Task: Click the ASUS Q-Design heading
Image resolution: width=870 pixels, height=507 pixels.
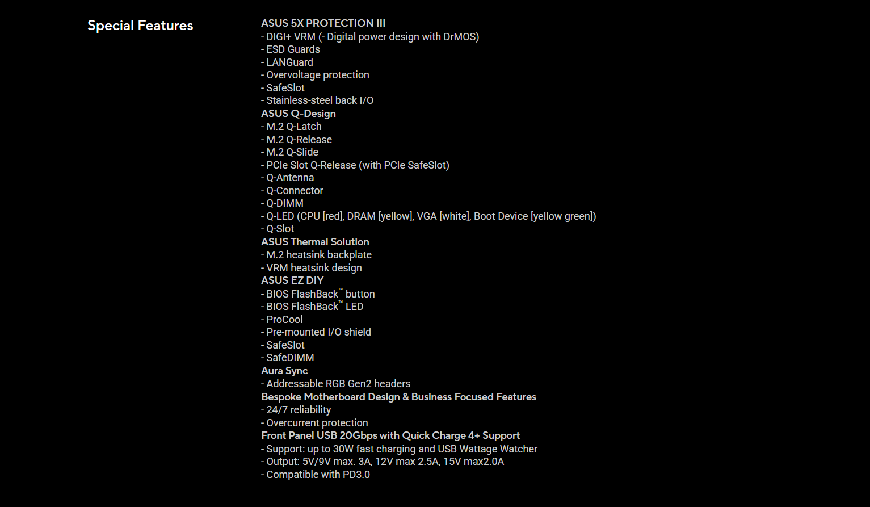Action: click(299, 114)
